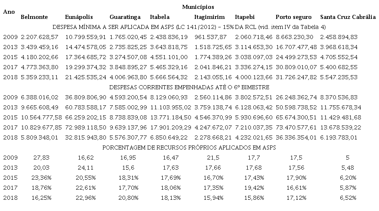Screen dimensions: 379x211
Task: Select the Eunápolis column header
Action: (79, 17)
